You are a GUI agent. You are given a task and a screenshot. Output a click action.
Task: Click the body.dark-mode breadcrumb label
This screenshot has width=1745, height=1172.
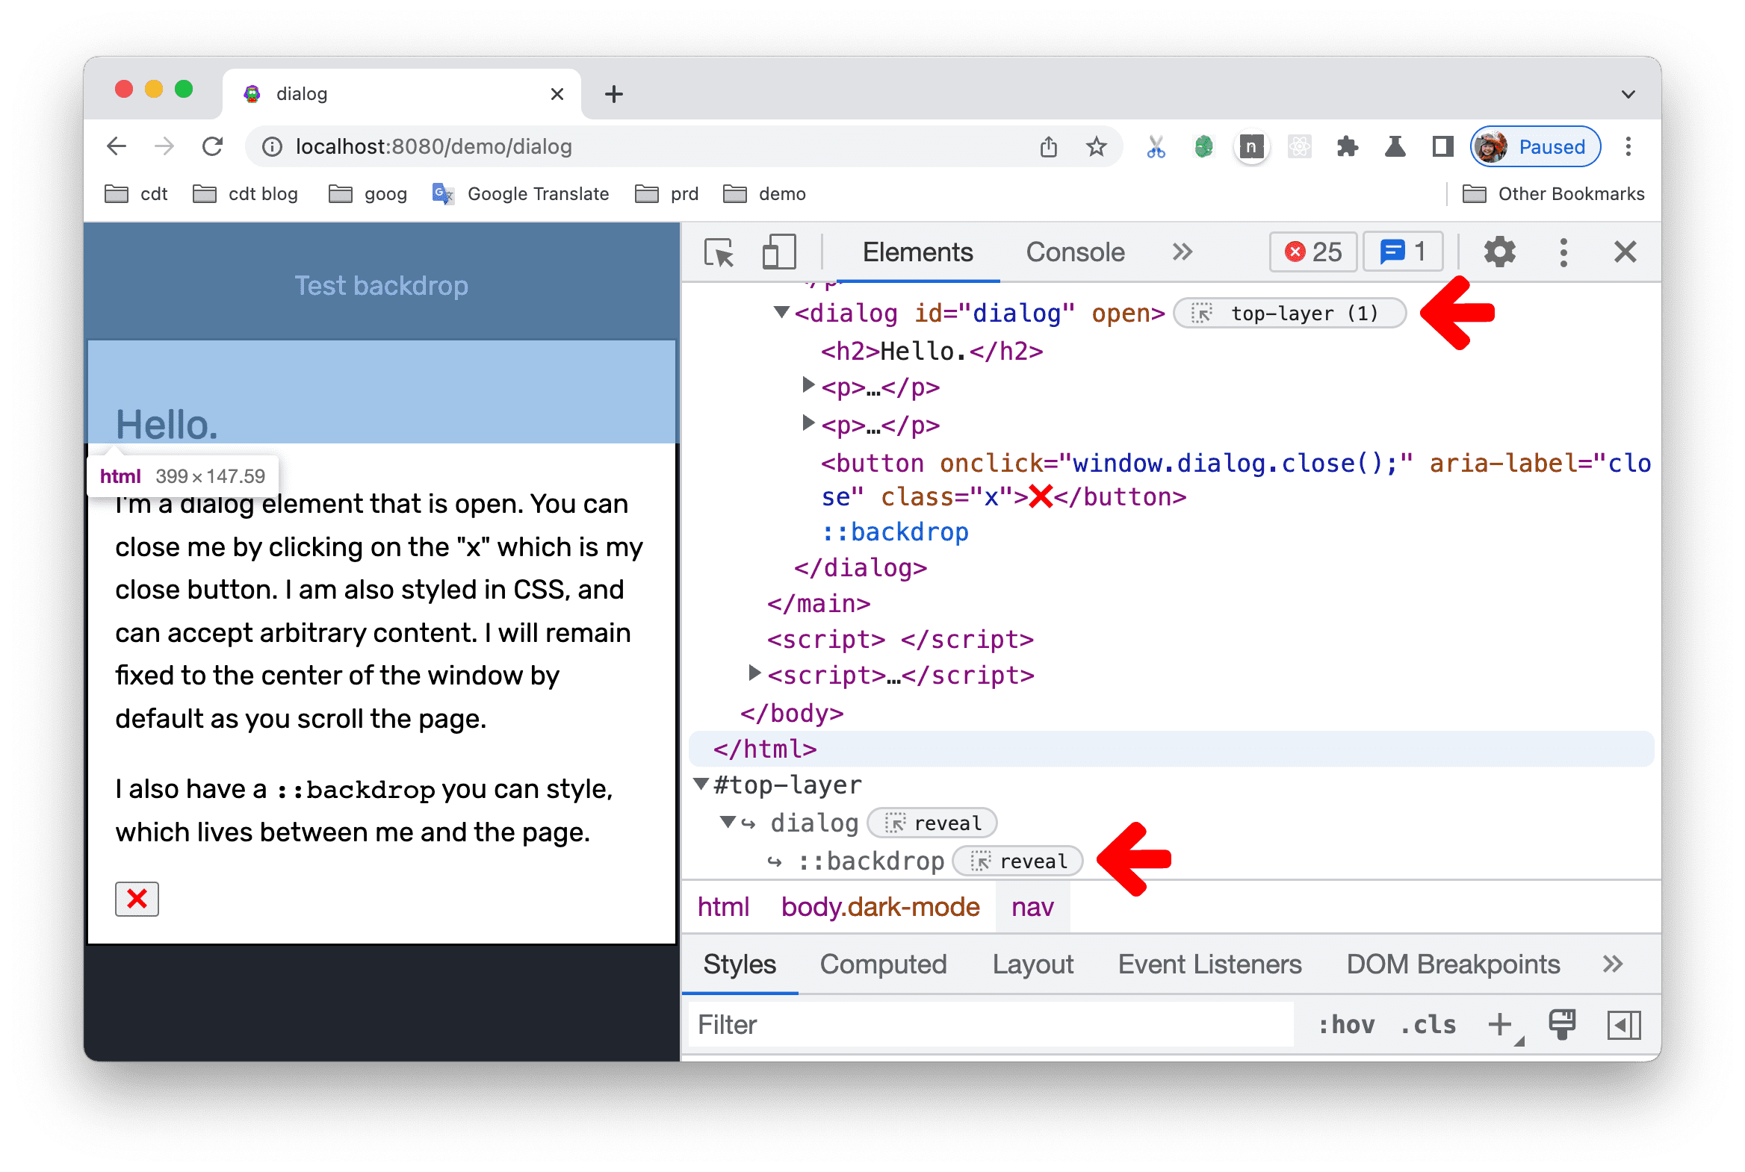pyautogui.click(x=880, y=904)
